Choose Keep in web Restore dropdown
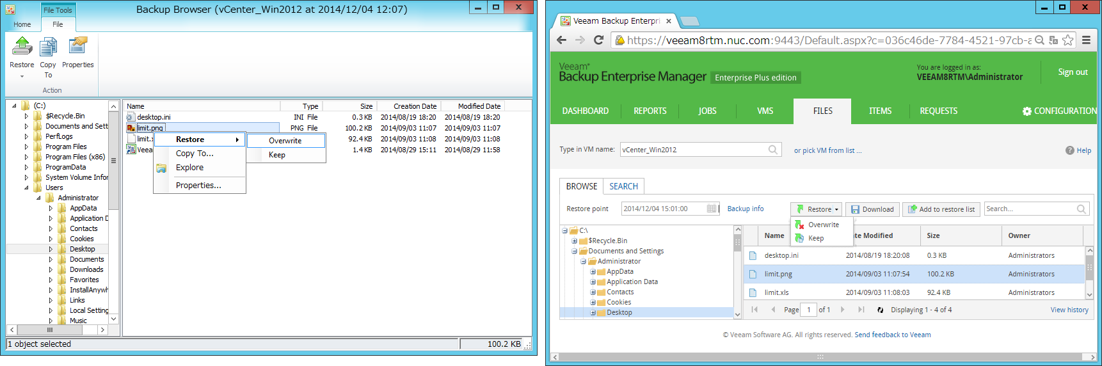This screenshot has width=1102, height=366. pos(823,238)
